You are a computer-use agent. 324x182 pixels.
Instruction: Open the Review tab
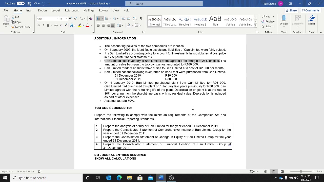(x=103, y=10)
